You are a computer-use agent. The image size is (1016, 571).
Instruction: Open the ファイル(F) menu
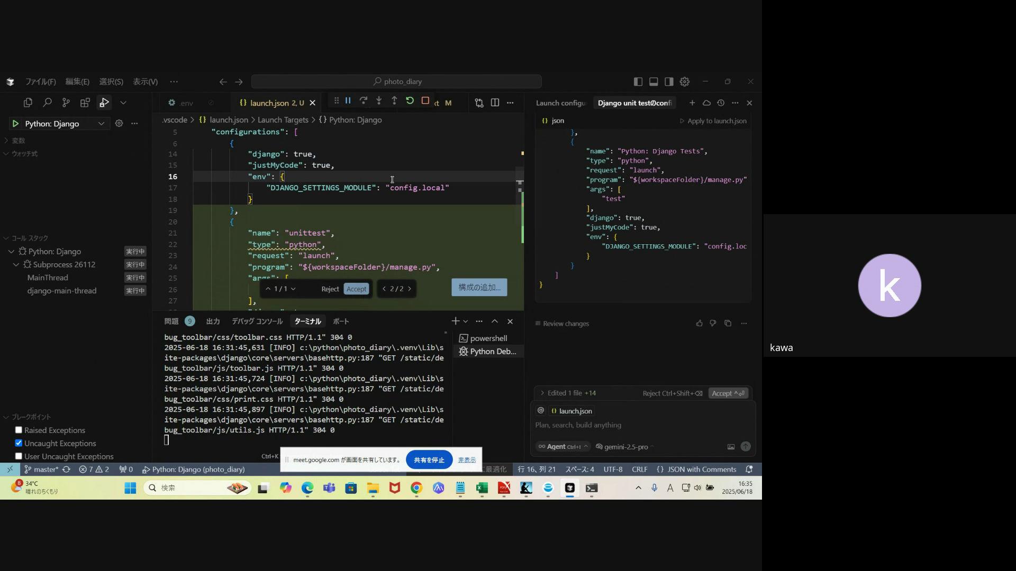[x=40, y=81]
